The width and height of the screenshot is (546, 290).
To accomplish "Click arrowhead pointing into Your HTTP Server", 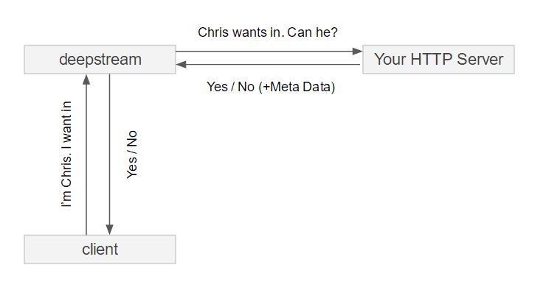I will pos(357,52).
